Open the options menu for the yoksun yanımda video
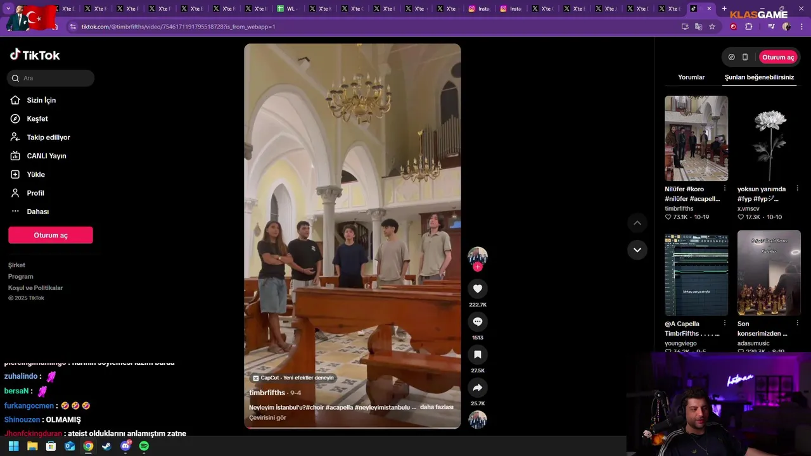This screenshot has width=811, height=456. 797,189
